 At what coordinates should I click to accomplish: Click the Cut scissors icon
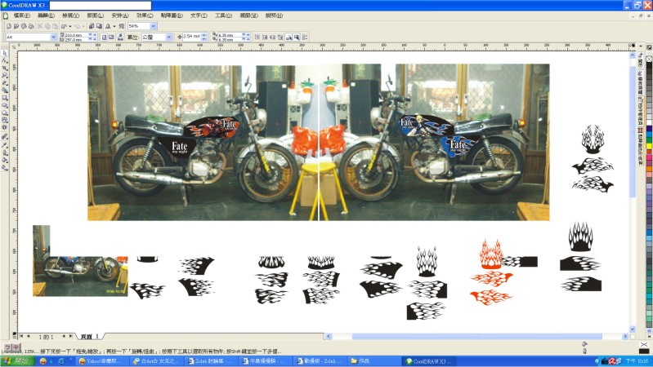(x=40, y=26)
